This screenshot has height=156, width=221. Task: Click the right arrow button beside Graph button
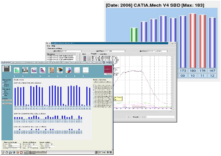[143, 117]
